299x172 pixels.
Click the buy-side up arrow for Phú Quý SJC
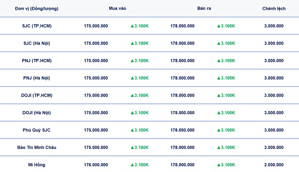[132, 130]
